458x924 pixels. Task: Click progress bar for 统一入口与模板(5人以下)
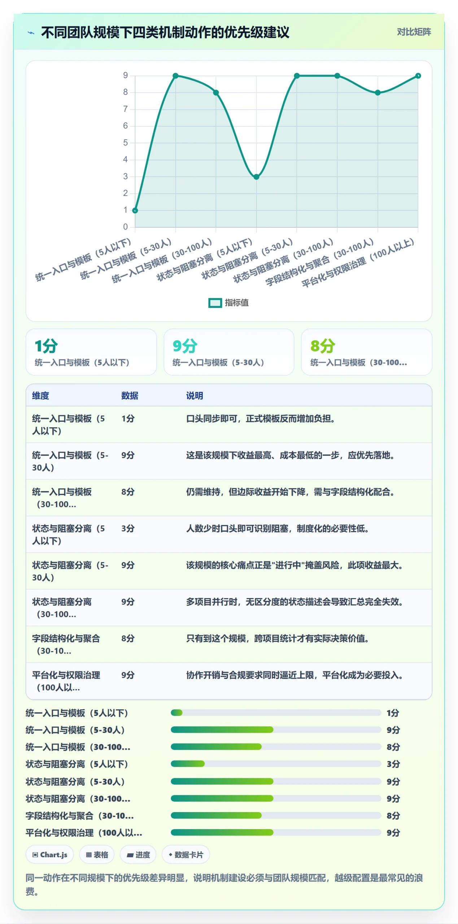(276, 712)
